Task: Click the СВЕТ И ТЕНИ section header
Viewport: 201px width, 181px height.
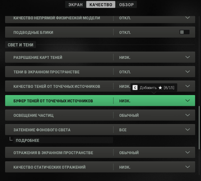Action: point(21,45)
